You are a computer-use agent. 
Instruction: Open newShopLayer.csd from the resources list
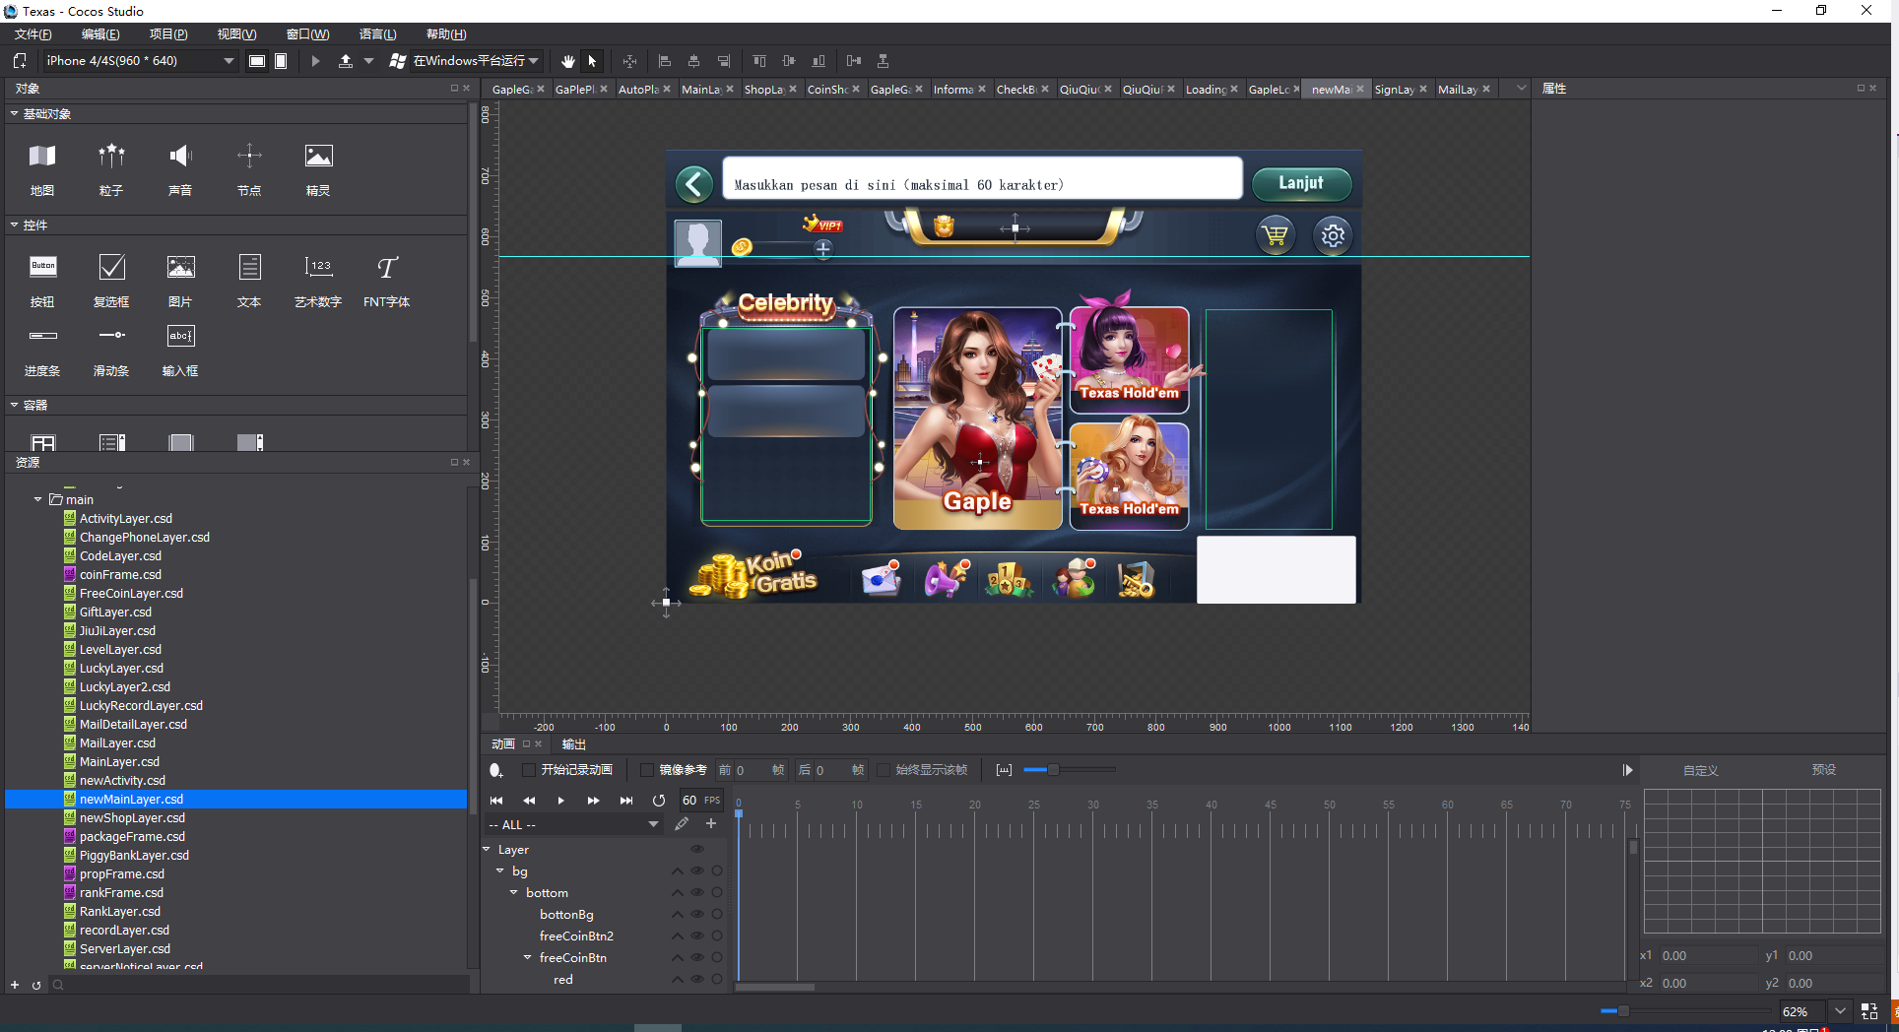click(131, 817)
